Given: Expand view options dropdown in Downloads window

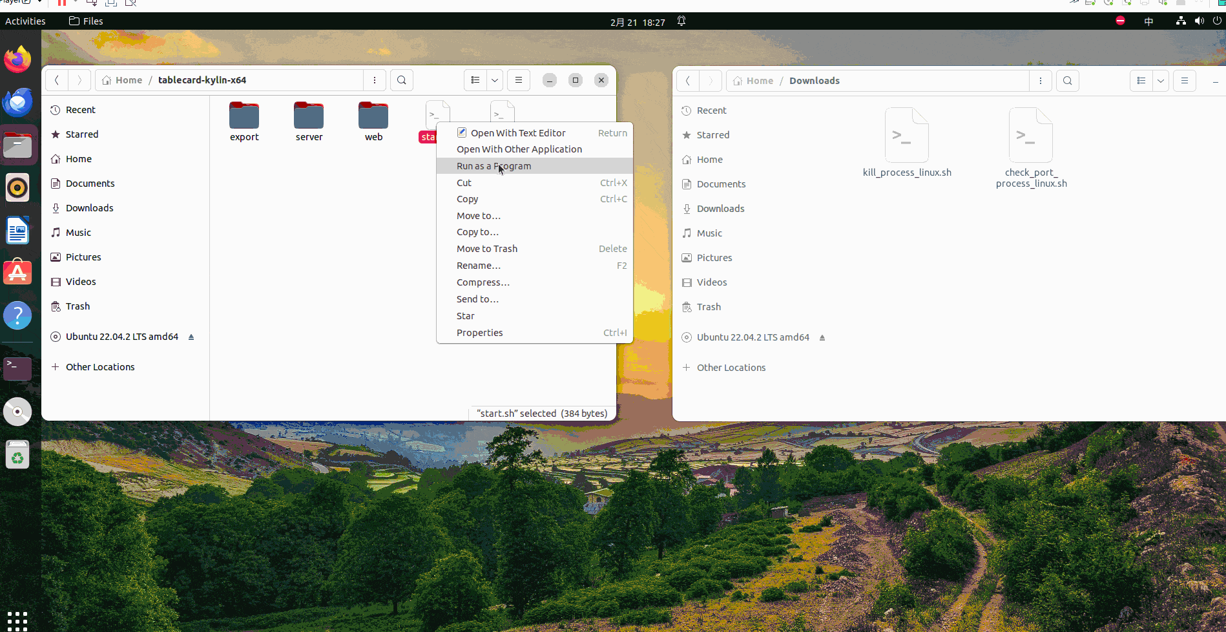Looking at the screenshot, I should pos(1161,81).
